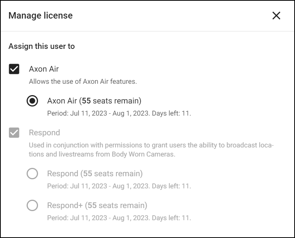The height and width of the screenshot is (238, 295).
Task: Click the 'Respond' checkbox label text
Action: click(44, 133)
